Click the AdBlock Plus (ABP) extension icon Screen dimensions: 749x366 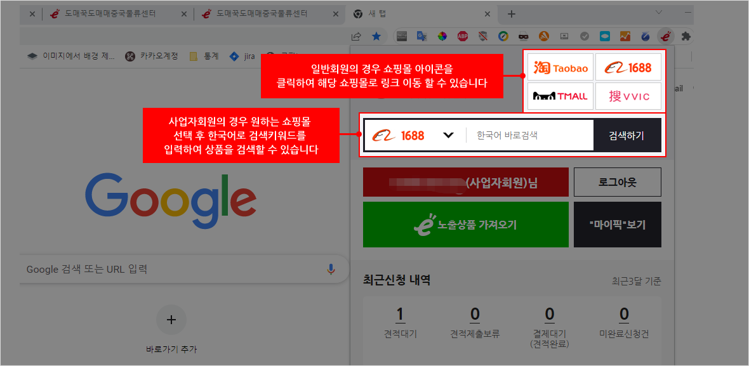(463, 37)
